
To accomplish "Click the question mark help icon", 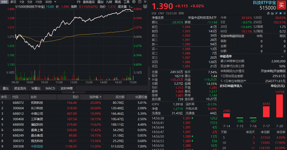I will tap(140, 2).
